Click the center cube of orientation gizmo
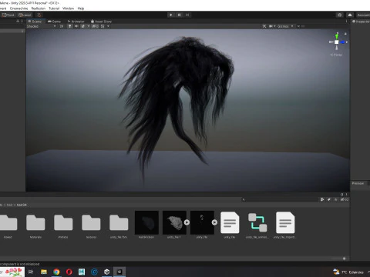Image resolution: width=370 pixels, height=277 pixels. pos(337,42)
